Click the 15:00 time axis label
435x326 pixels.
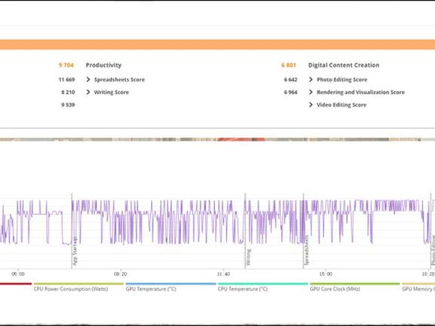(x=325, y=274)
